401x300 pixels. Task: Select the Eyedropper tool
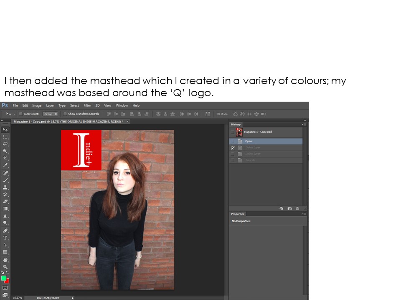5,165
